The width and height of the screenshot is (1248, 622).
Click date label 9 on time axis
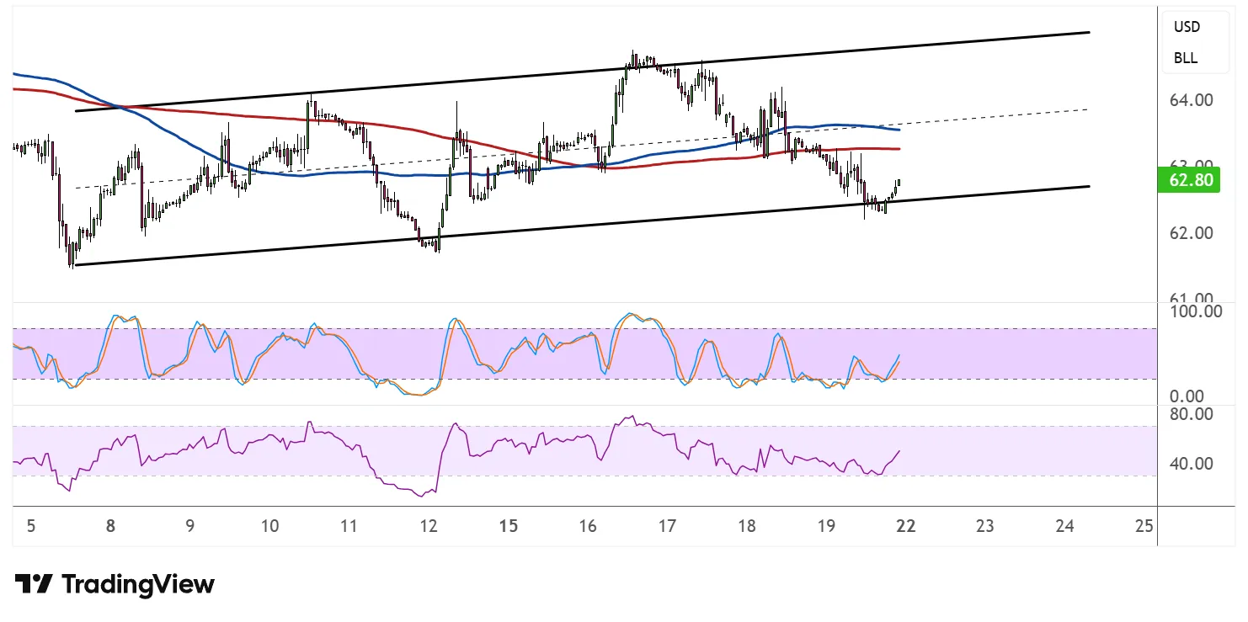tap(190, 527)
